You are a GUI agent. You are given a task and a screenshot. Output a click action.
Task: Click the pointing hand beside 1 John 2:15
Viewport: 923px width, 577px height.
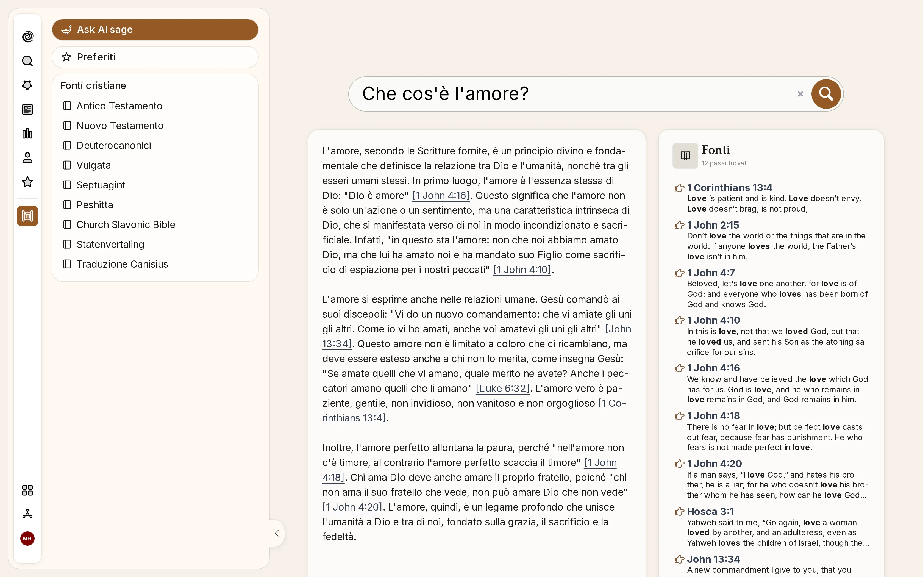click(x=679, y=225)
